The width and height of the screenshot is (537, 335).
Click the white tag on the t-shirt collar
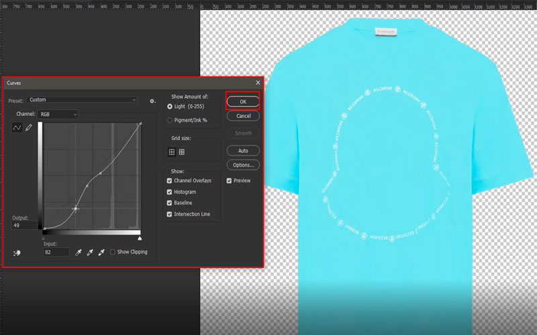[x=385, y=31]
